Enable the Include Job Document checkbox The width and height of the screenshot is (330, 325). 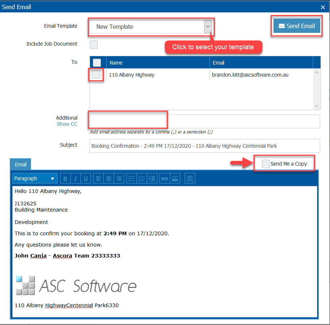[x=94, y=45]
